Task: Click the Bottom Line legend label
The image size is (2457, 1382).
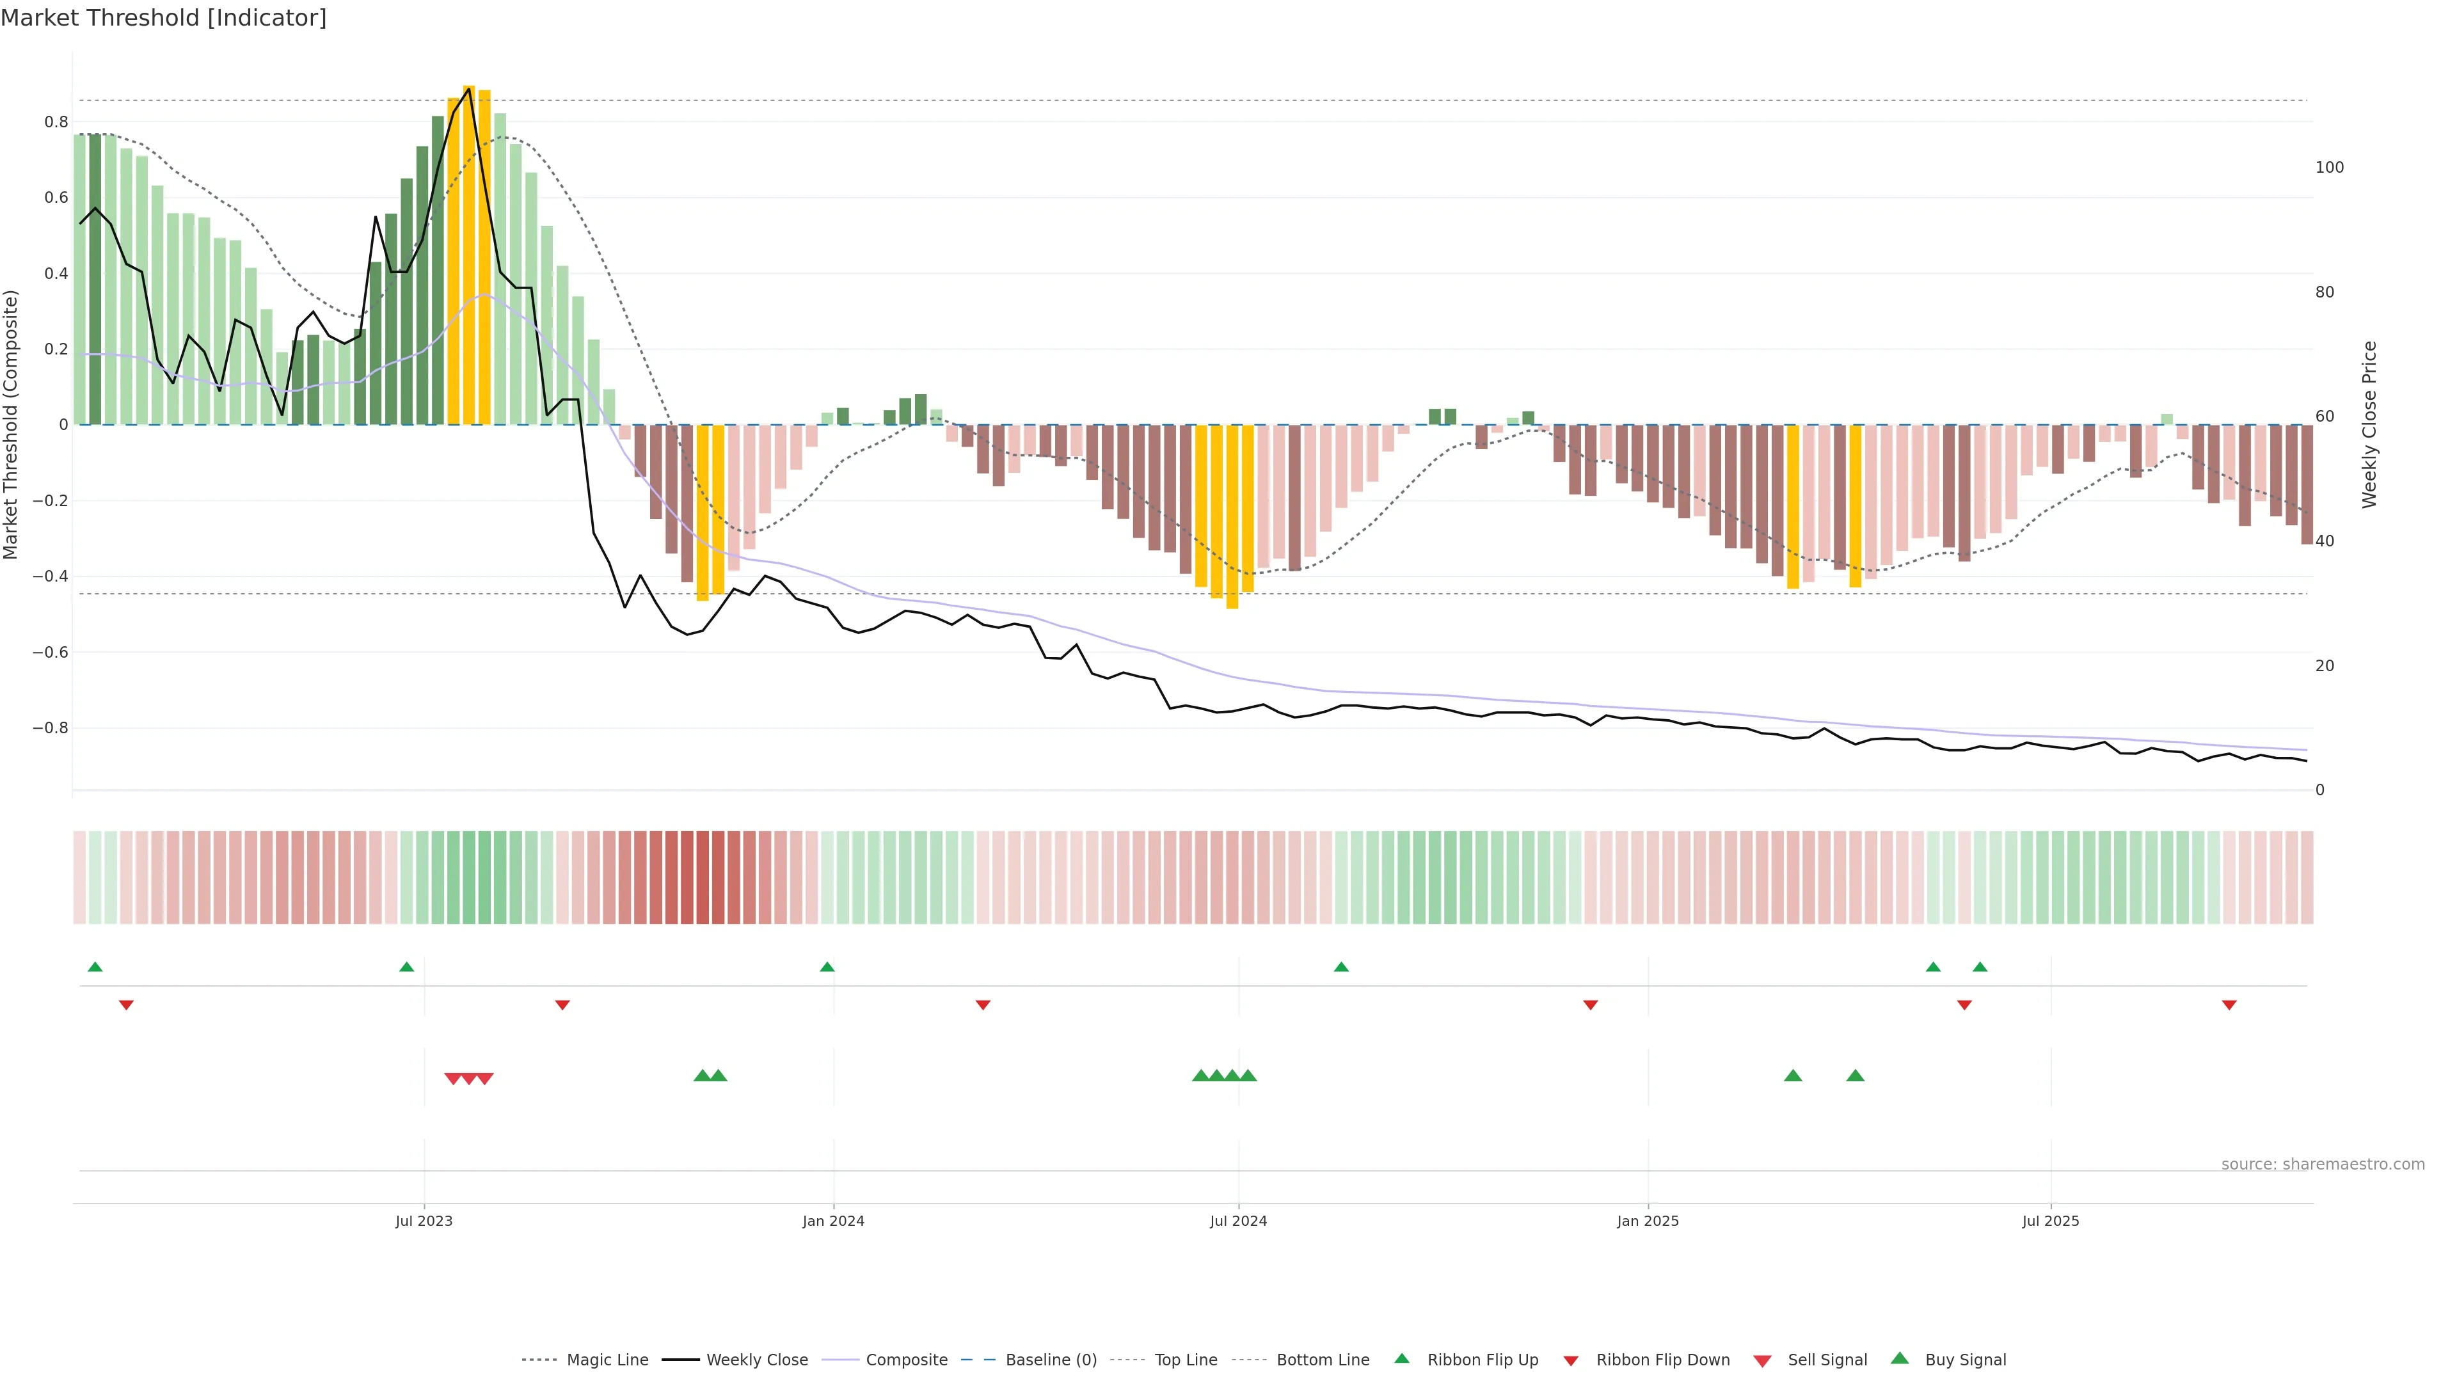Action: [1322, 1360]
